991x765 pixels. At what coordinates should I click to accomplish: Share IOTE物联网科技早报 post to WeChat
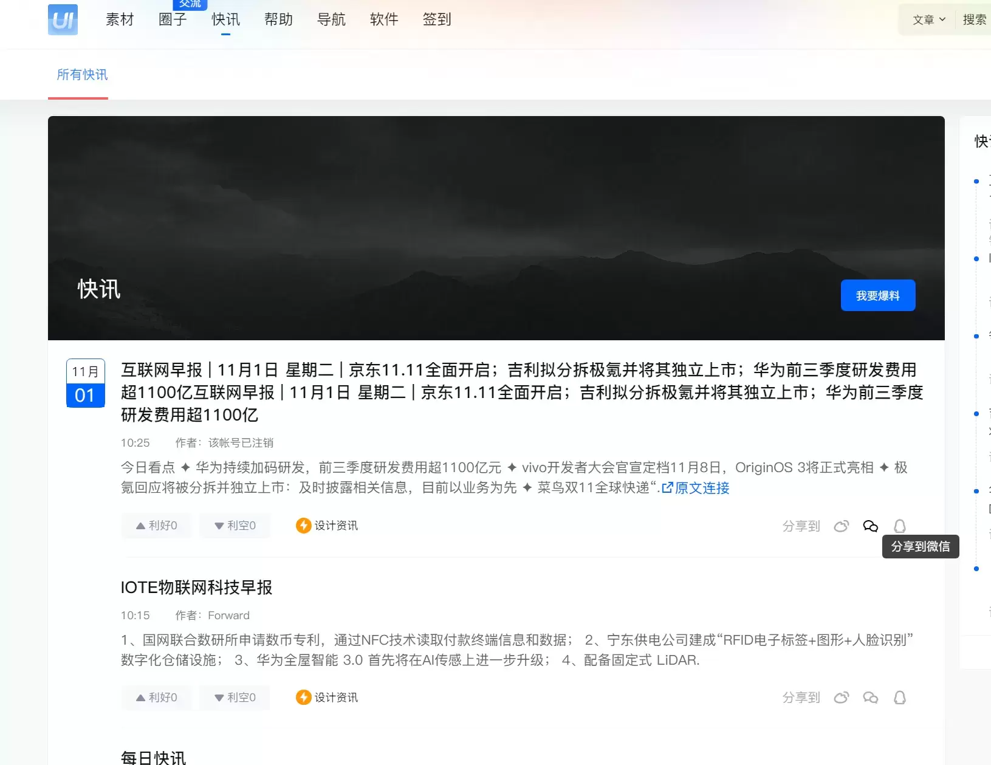(871, 698)
